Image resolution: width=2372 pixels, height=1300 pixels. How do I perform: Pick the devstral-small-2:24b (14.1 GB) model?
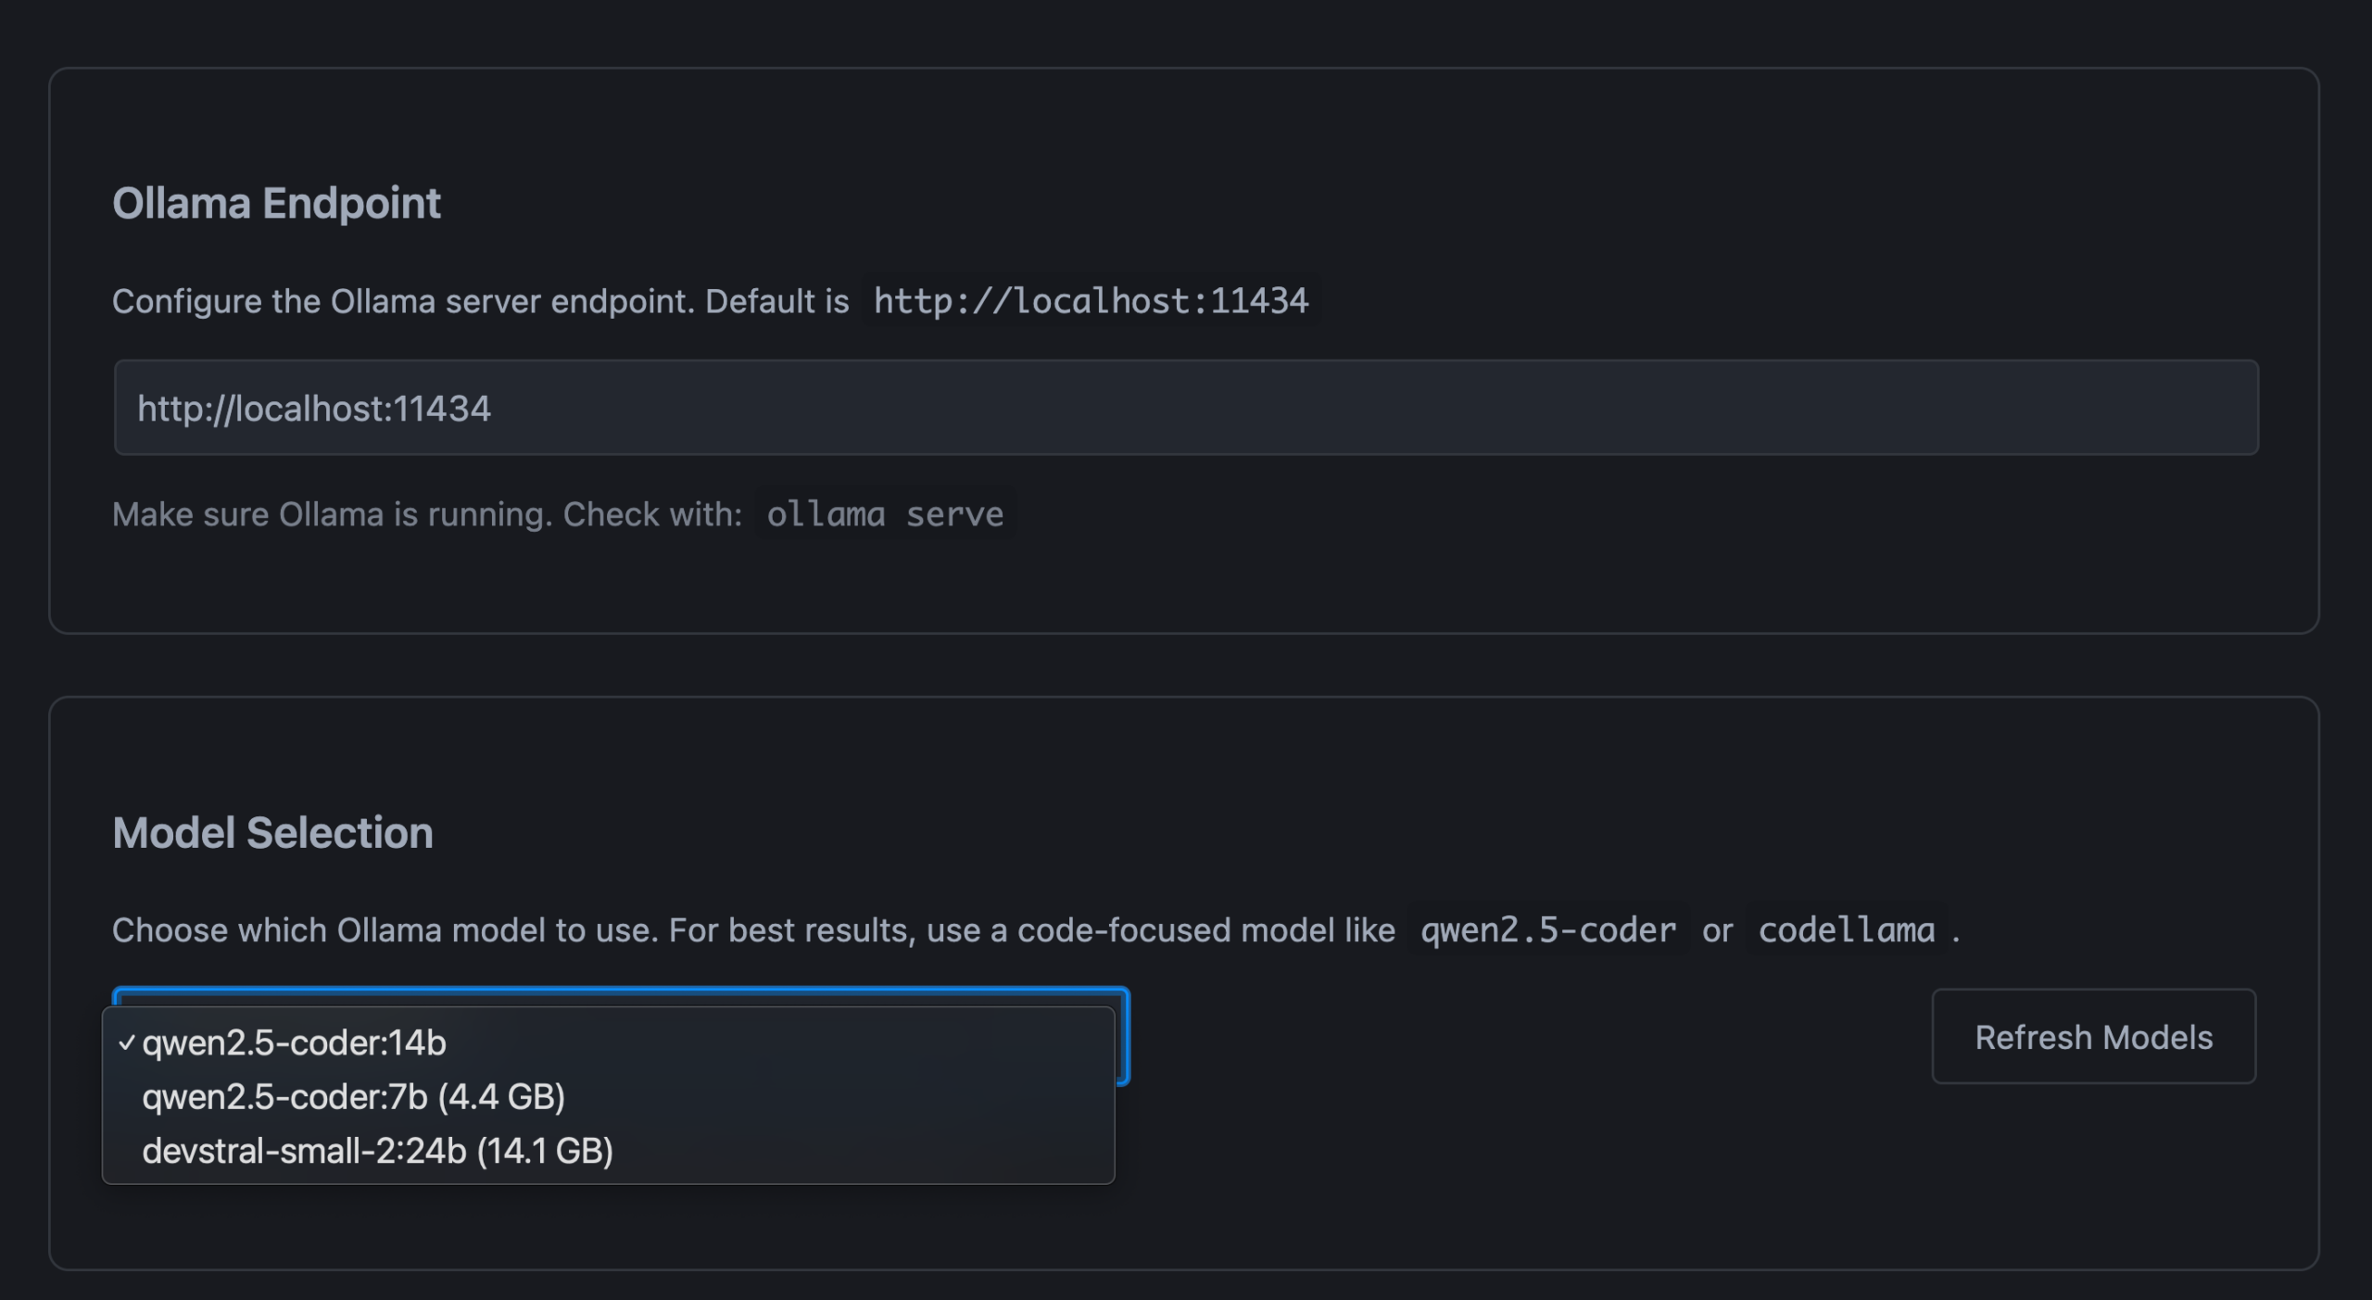[377, 1151]
